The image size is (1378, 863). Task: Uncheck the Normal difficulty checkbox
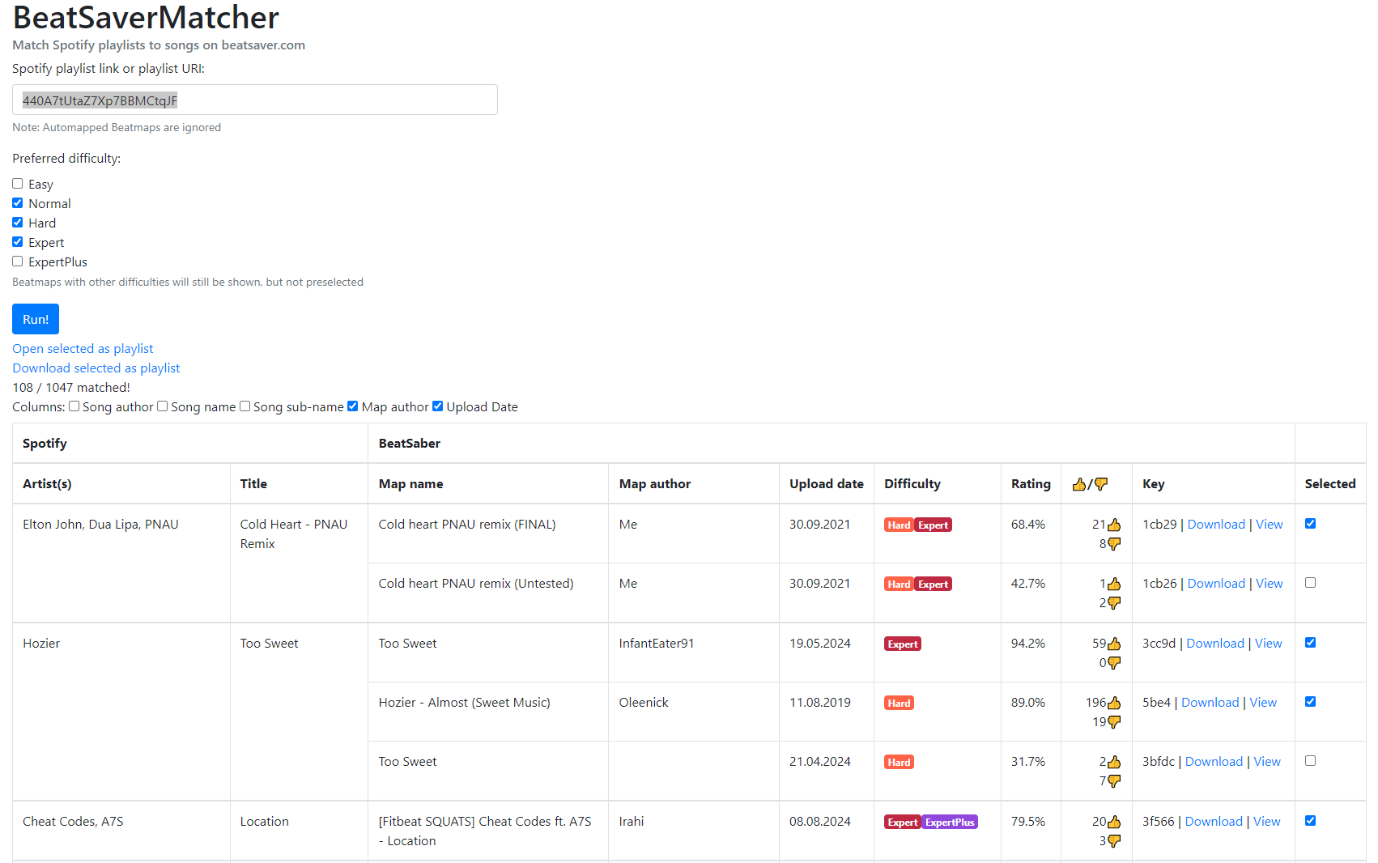click(x=17, y=203)
